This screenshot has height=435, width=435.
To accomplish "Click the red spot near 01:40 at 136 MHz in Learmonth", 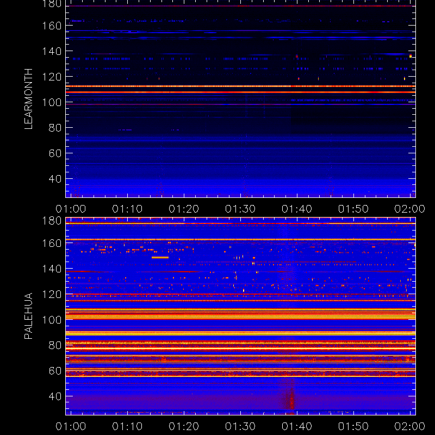I will [297, 57].
